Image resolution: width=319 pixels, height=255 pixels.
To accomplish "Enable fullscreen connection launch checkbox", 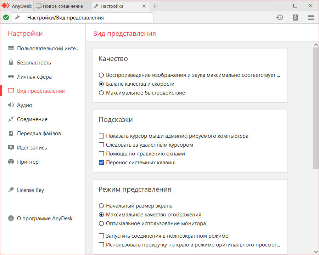I will [102, 236].
